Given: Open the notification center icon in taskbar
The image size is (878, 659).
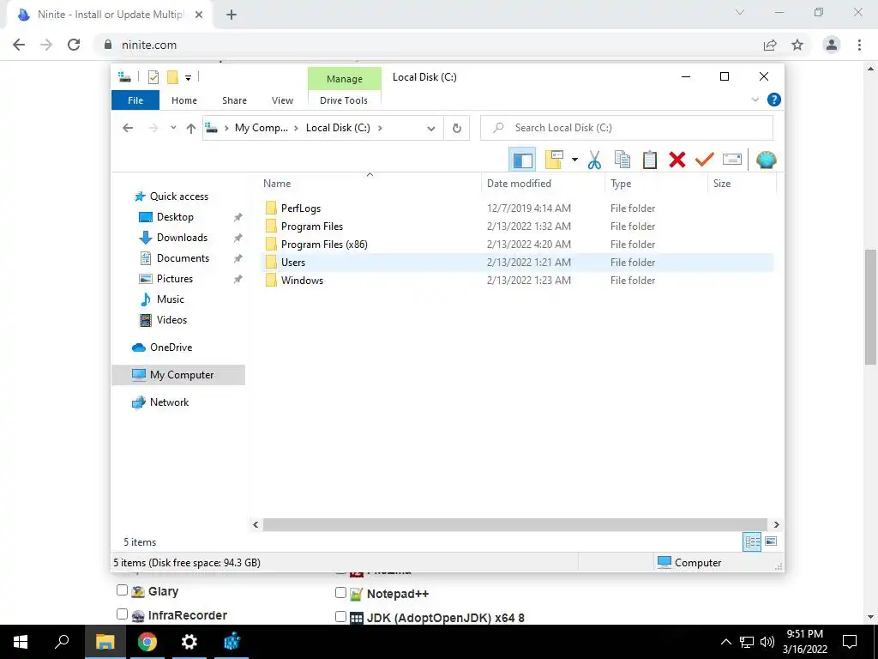Looking at the screenshot, I should click(x=850, y=642).
